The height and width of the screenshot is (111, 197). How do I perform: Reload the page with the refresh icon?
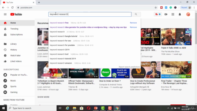pyautogui.click(x=12, y=7)
